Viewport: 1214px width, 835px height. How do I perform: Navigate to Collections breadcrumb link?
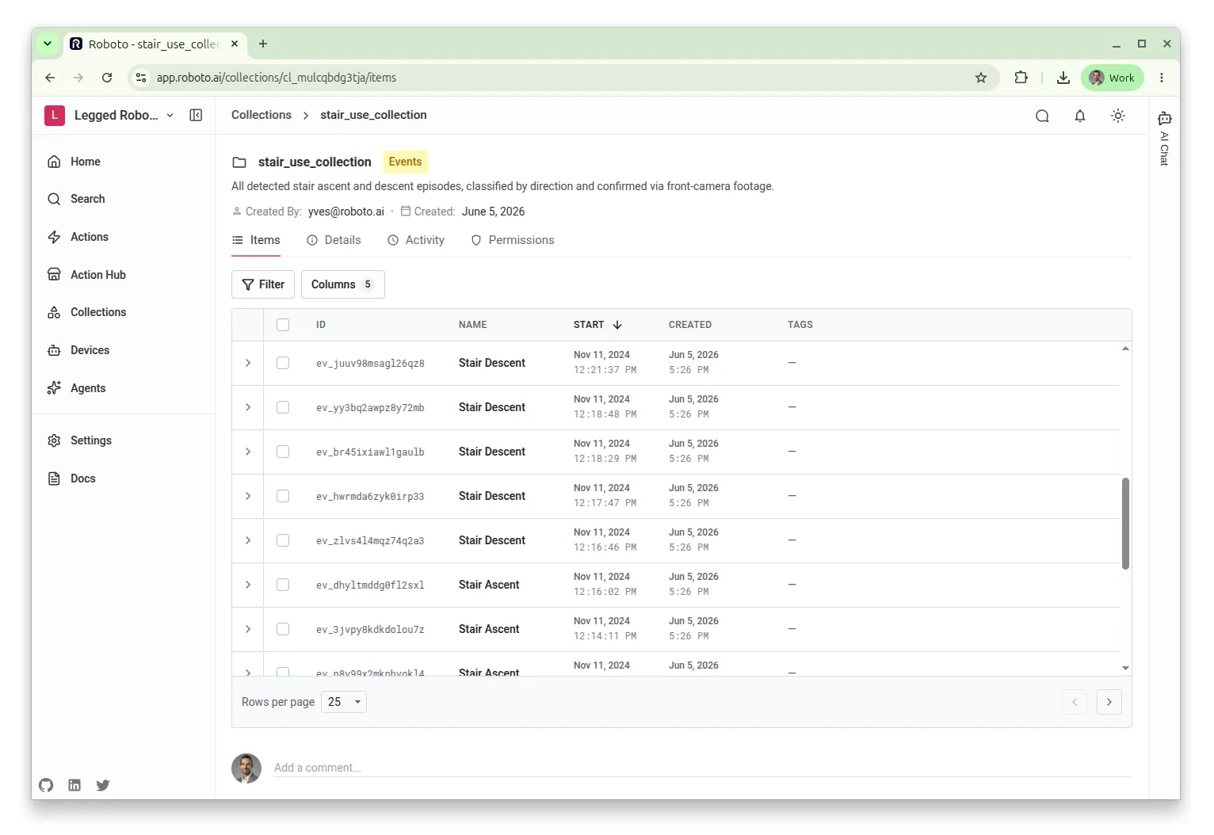(x=262, y=115)
